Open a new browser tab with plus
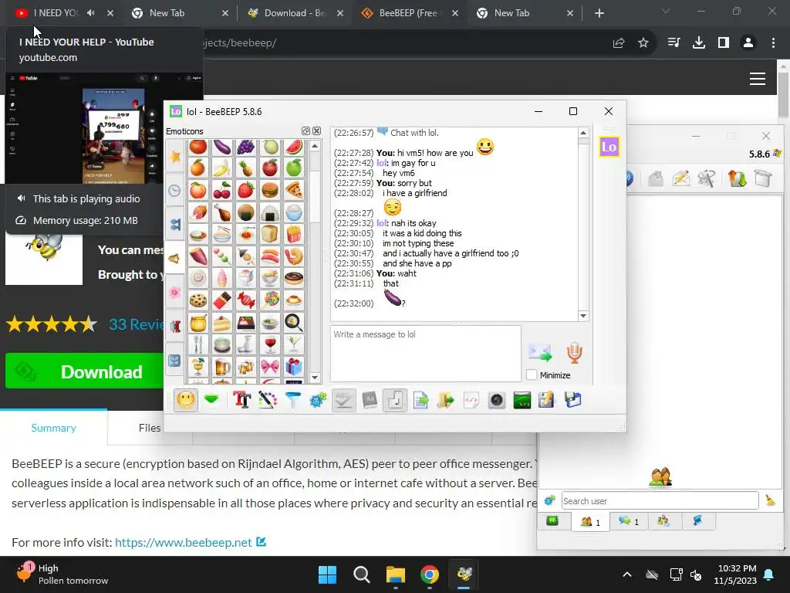Viewport: 790px width, 593px height. [x=599, y=13]
